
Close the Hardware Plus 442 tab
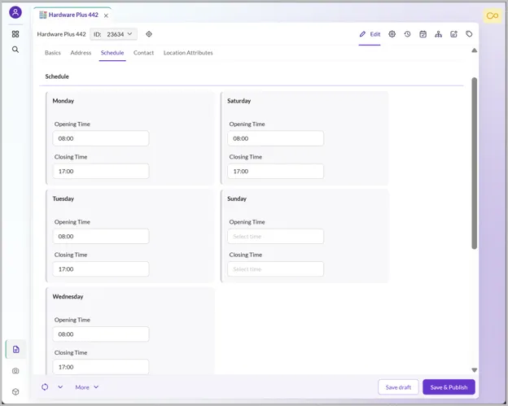pos(106,15)
